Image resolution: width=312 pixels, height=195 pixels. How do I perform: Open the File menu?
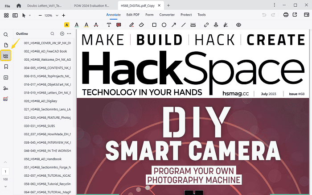click(7, 5)
